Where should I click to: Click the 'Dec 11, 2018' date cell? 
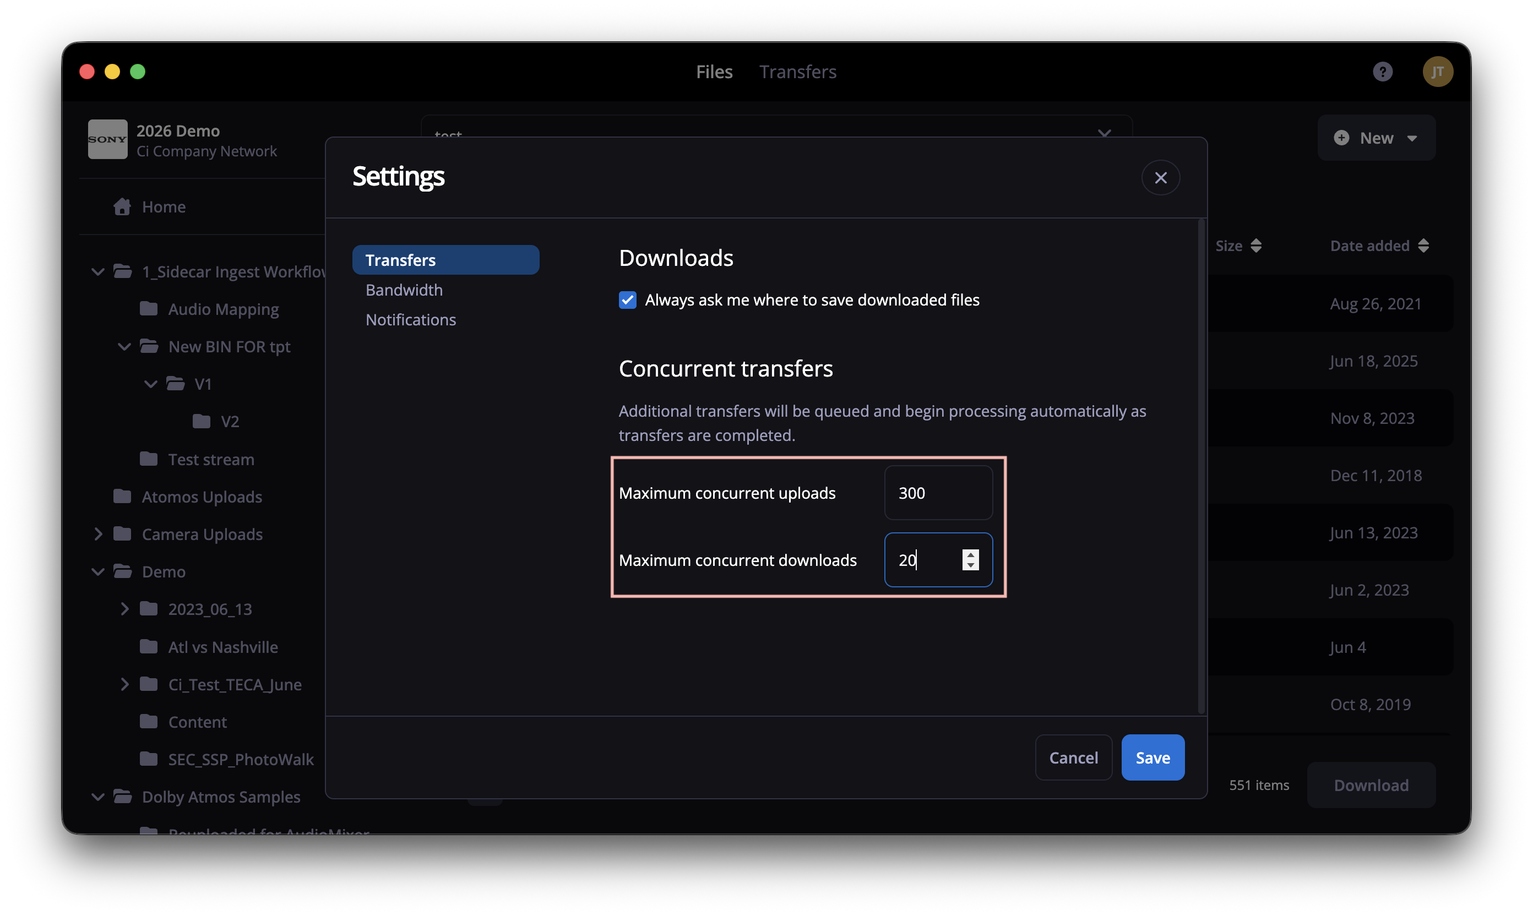(x=1376, y=475)
